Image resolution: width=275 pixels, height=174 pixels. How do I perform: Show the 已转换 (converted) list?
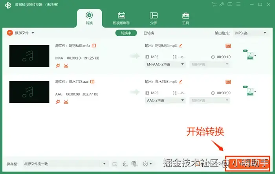tap(149, 33)
